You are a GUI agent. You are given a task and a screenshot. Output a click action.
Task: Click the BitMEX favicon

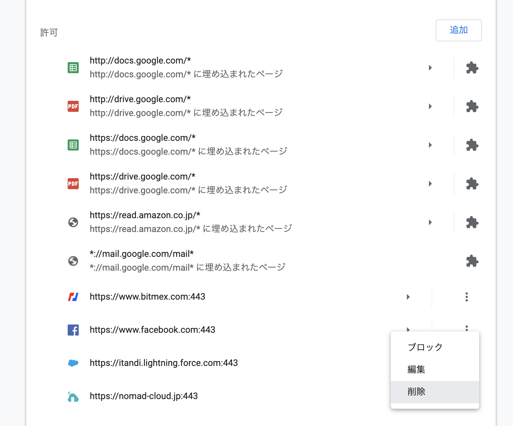click(x=73, y=297)
